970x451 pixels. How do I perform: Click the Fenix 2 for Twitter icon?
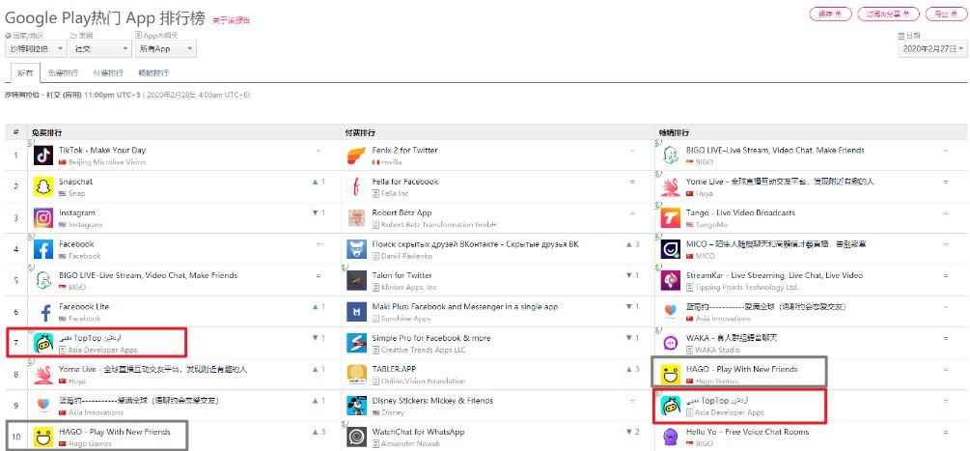click(x=356, y=155)
